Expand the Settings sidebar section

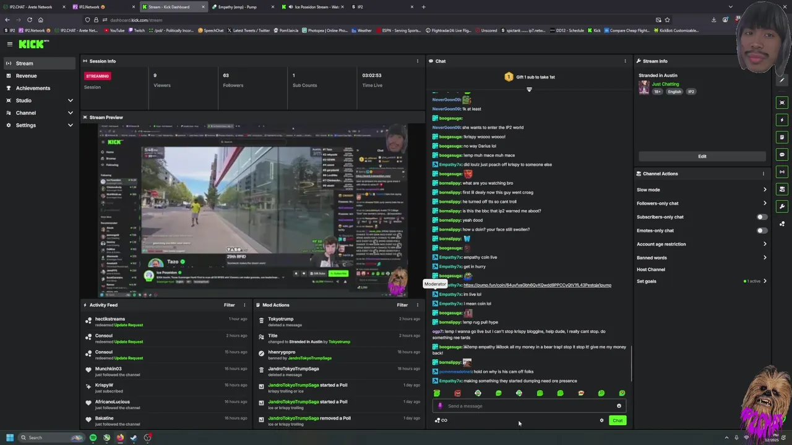pyautogui.click(x=70, y=125)
